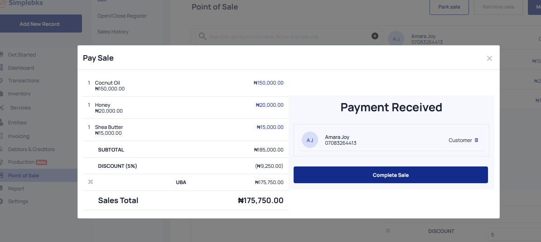
Task: Click the product search magnifier icon
Action: tap(203, 37)
